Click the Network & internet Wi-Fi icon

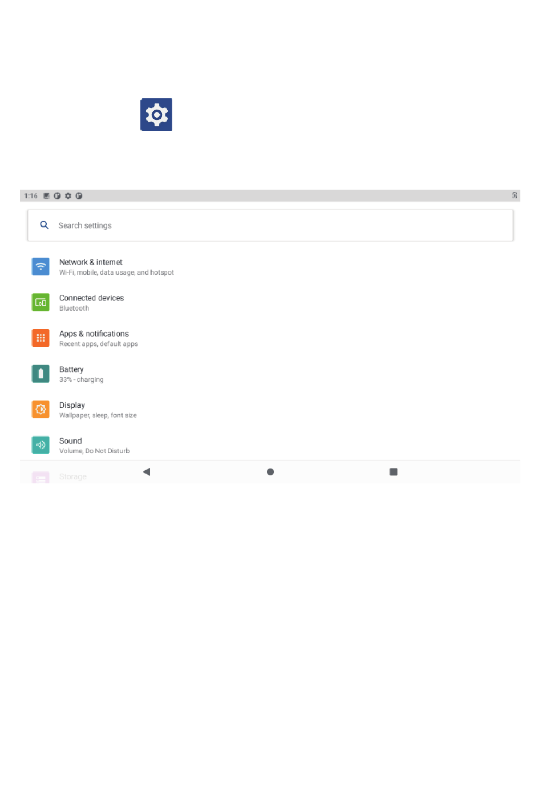[x=41, y=267]
